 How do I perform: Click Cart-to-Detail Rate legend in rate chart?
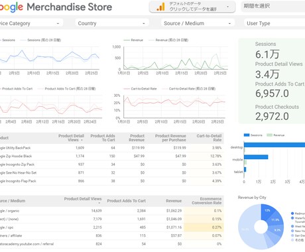(x=140, y=89)
